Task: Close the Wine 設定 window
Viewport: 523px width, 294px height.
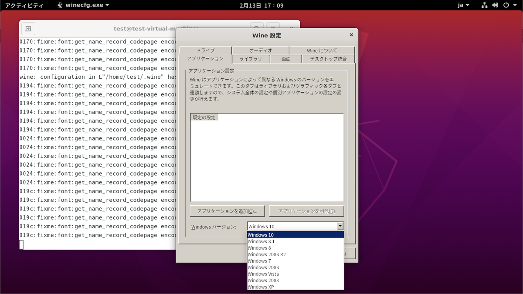Action: (x=351, y=35)
